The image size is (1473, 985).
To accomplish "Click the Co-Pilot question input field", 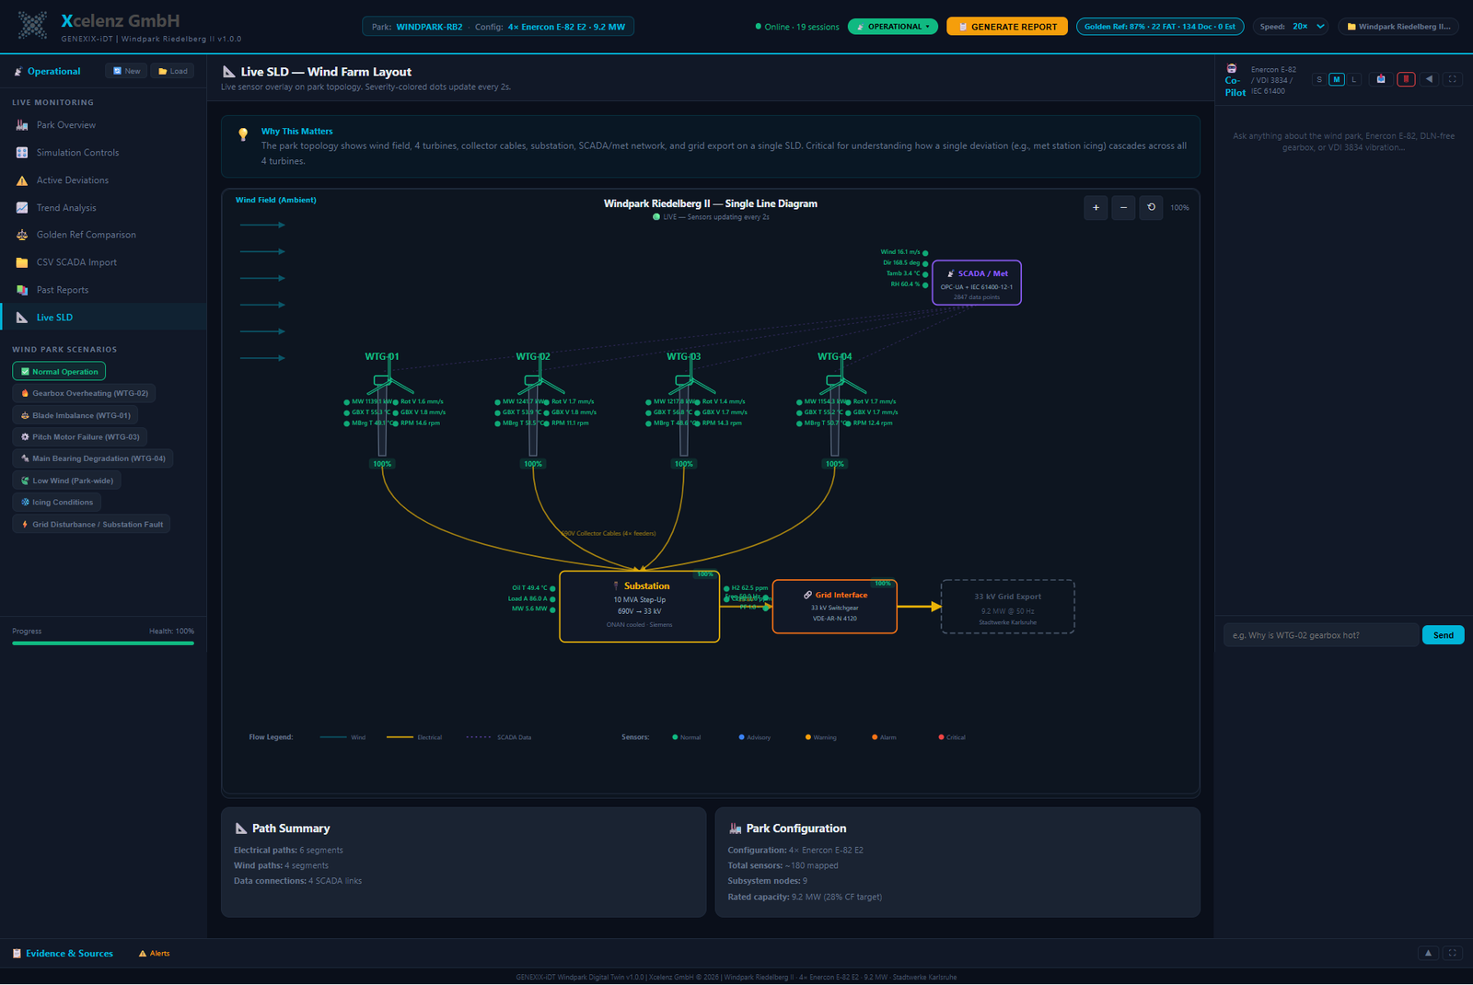I will click(1320, 635).
